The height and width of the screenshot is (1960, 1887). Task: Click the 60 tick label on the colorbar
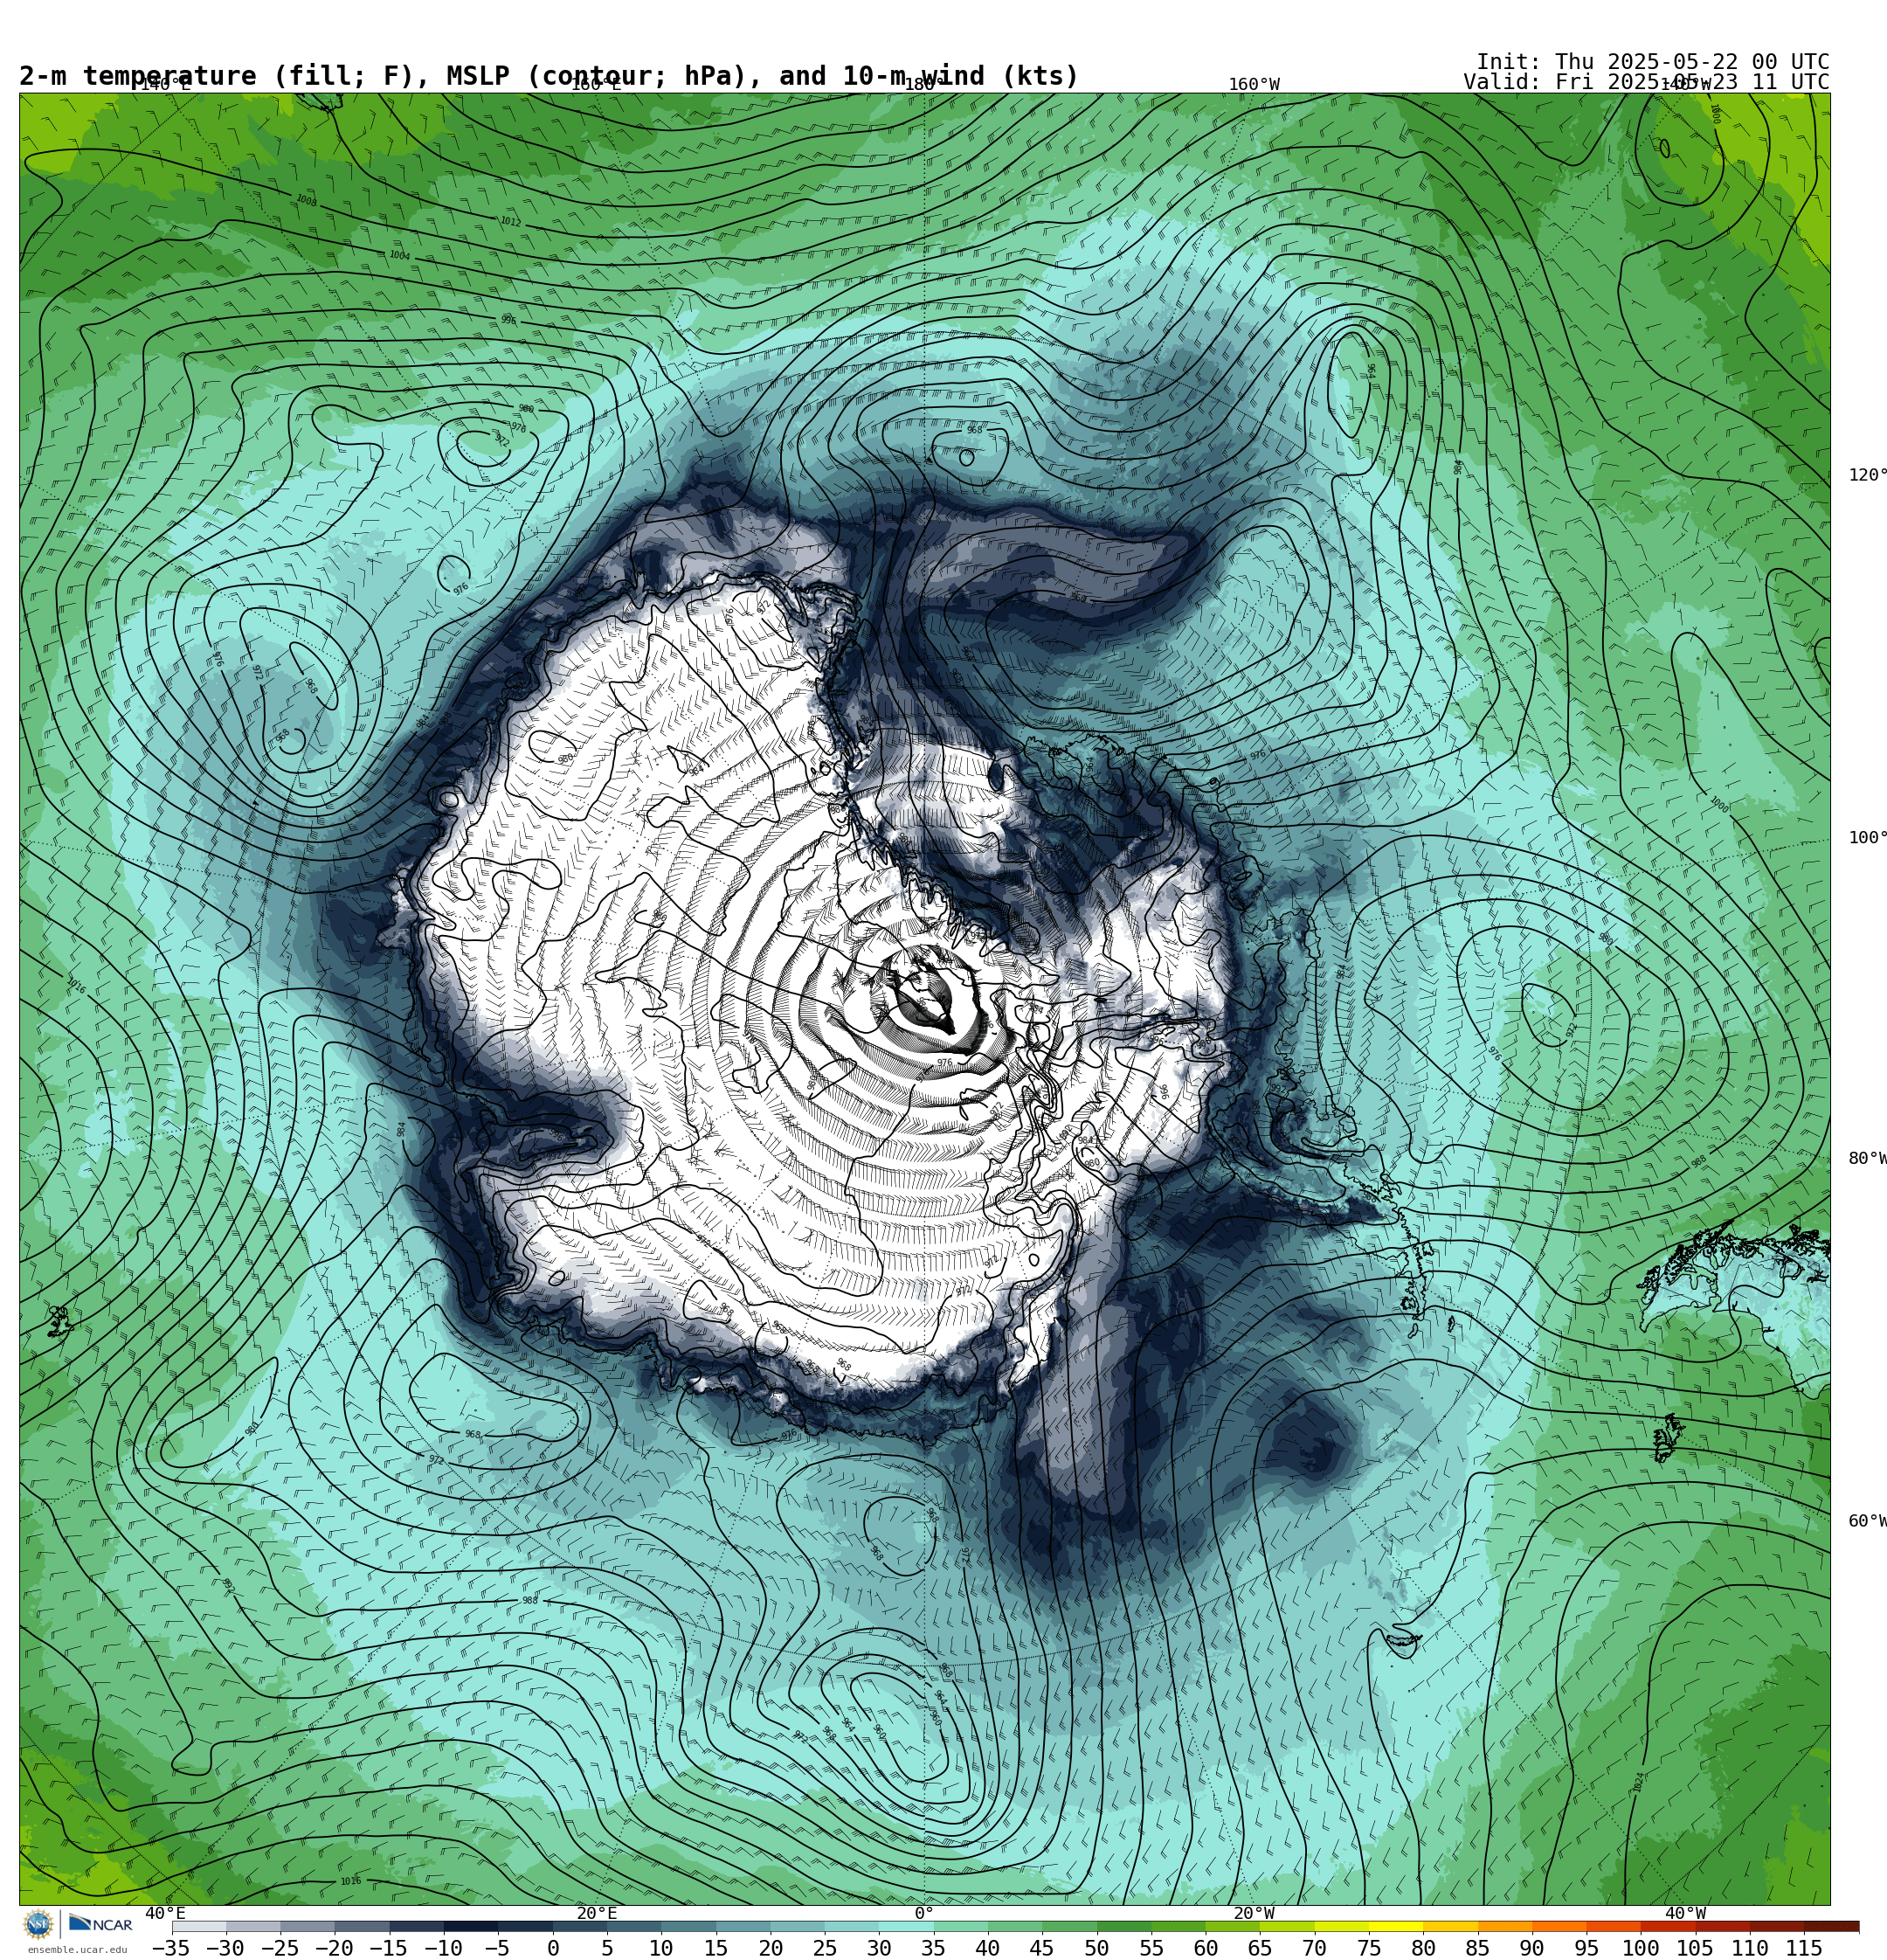[1206, 1948]
